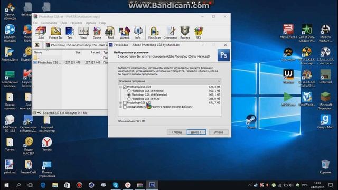Click WinRAR Delete icon

(x=97, y=33)
